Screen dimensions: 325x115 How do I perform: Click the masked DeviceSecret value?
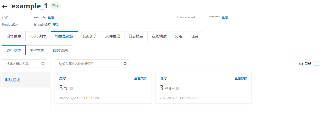click(214, 17)
